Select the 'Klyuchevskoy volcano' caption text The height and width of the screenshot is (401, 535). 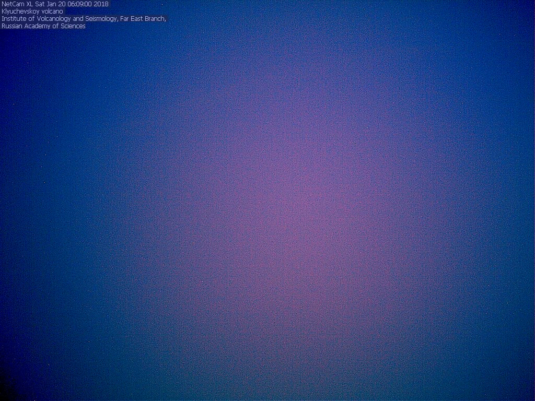click(x=32, y=11)
